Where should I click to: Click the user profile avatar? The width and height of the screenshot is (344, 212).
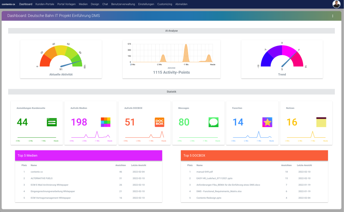(336, 4)
